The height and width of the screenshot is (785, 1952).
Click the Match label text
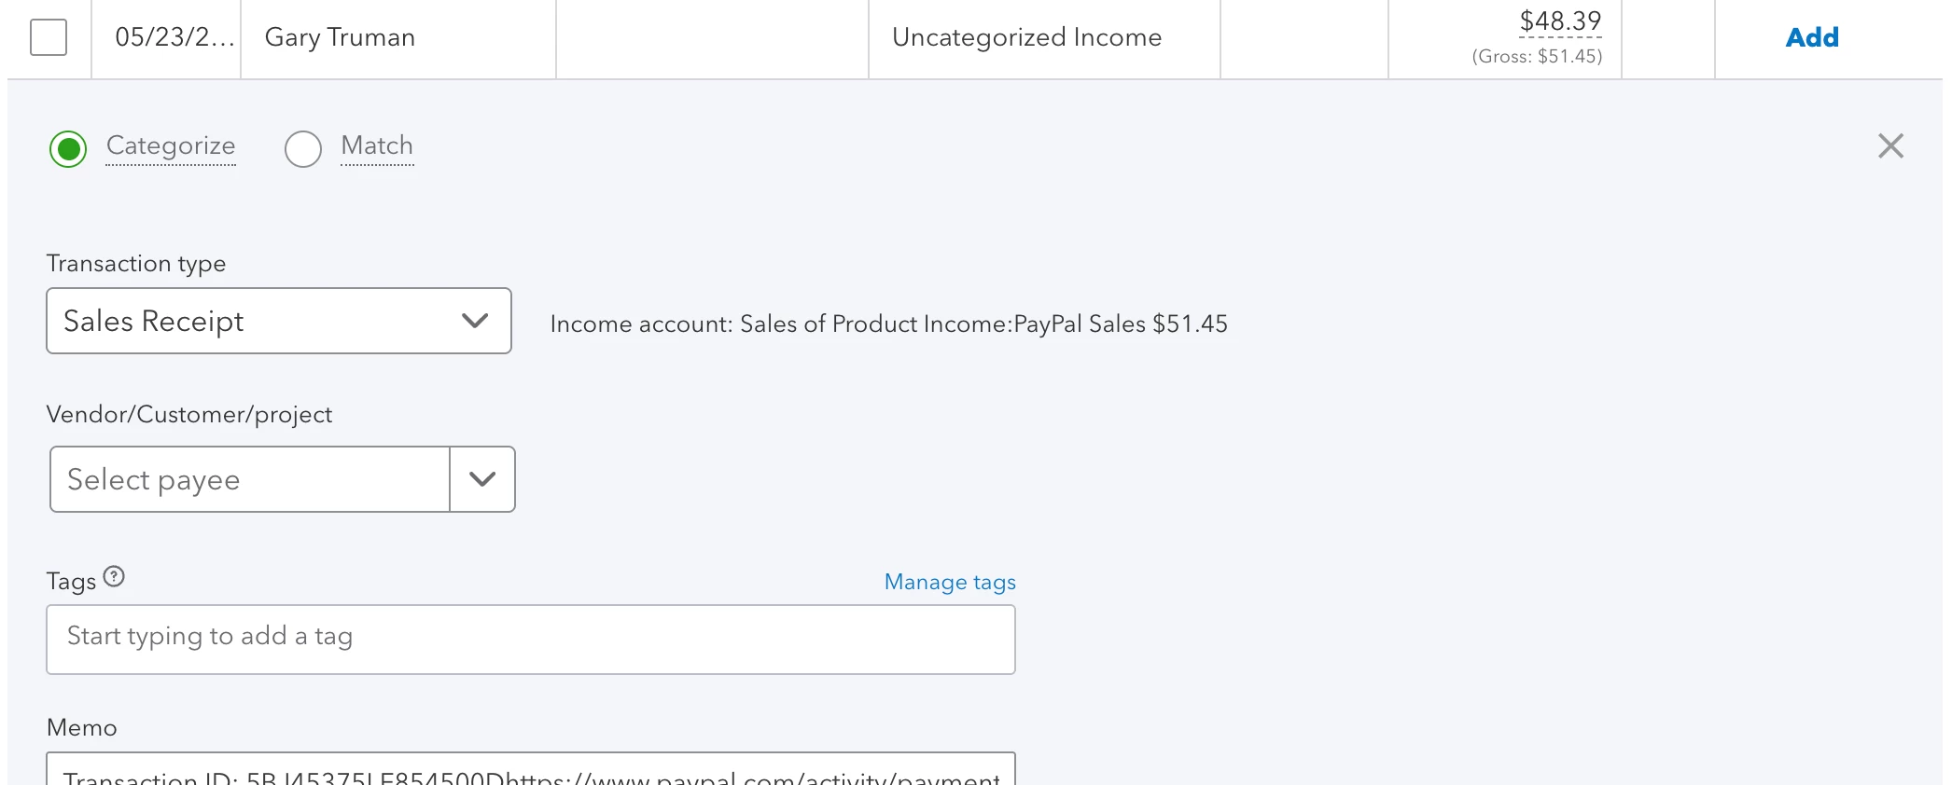pos(377,145)
